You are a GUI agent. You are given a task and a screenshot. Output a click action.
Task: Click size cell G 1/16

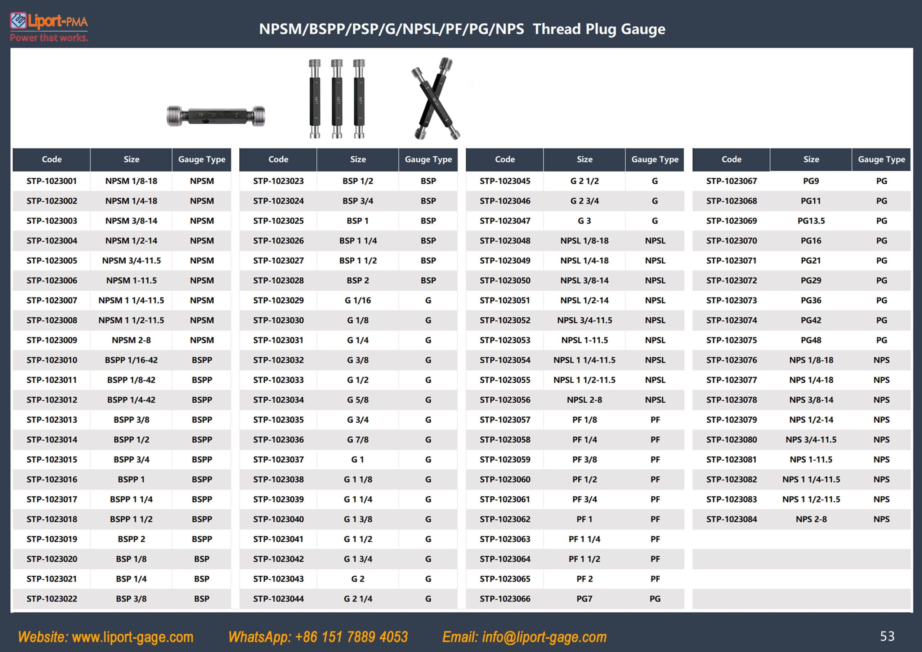[358, 300]
